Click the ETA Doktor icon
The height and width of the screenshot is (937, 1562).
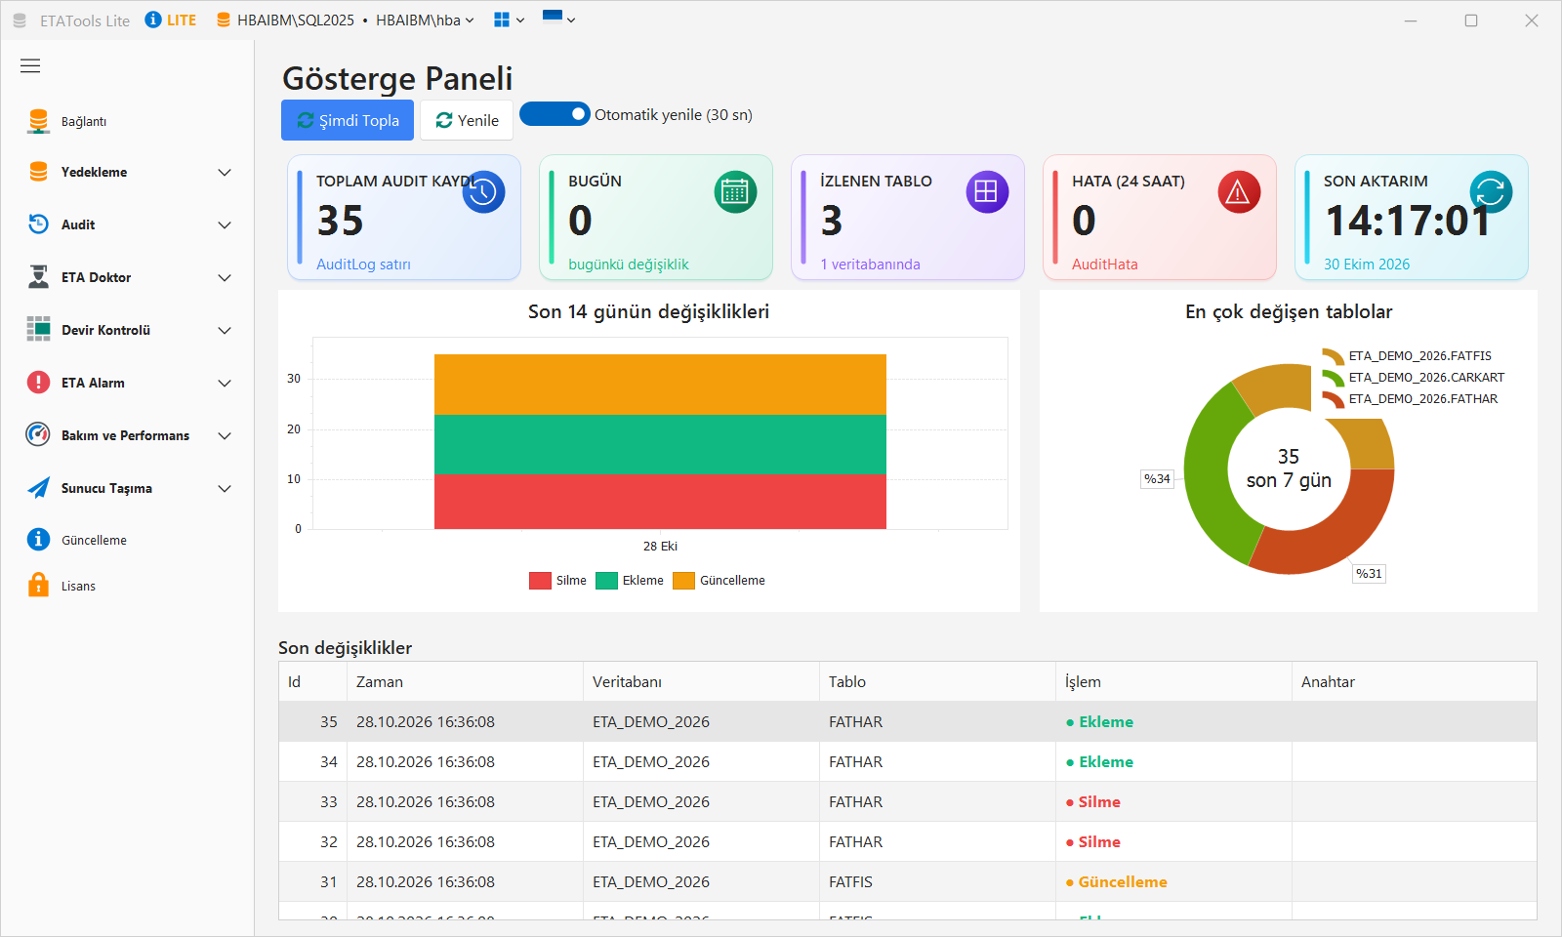point(38,277)
